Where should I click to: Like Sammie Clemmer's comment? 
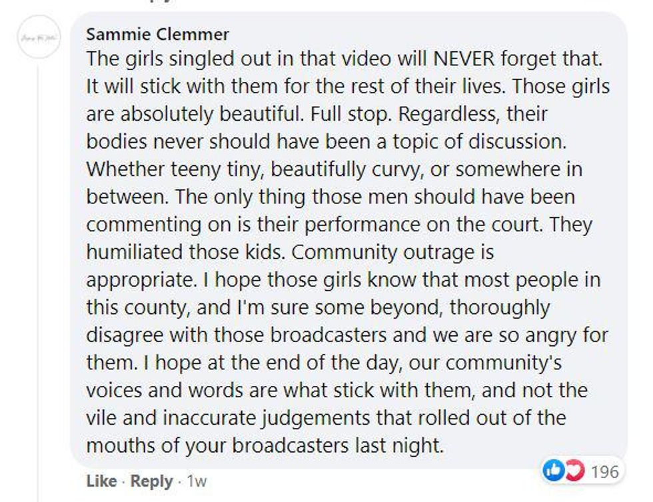(x=101, y=481)
